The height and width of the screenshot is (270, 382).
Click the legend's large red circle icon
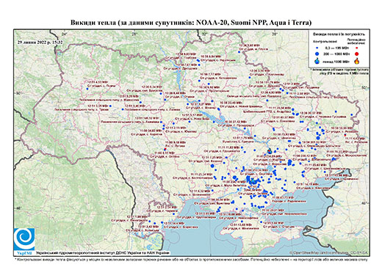click(x=356, y=54)
